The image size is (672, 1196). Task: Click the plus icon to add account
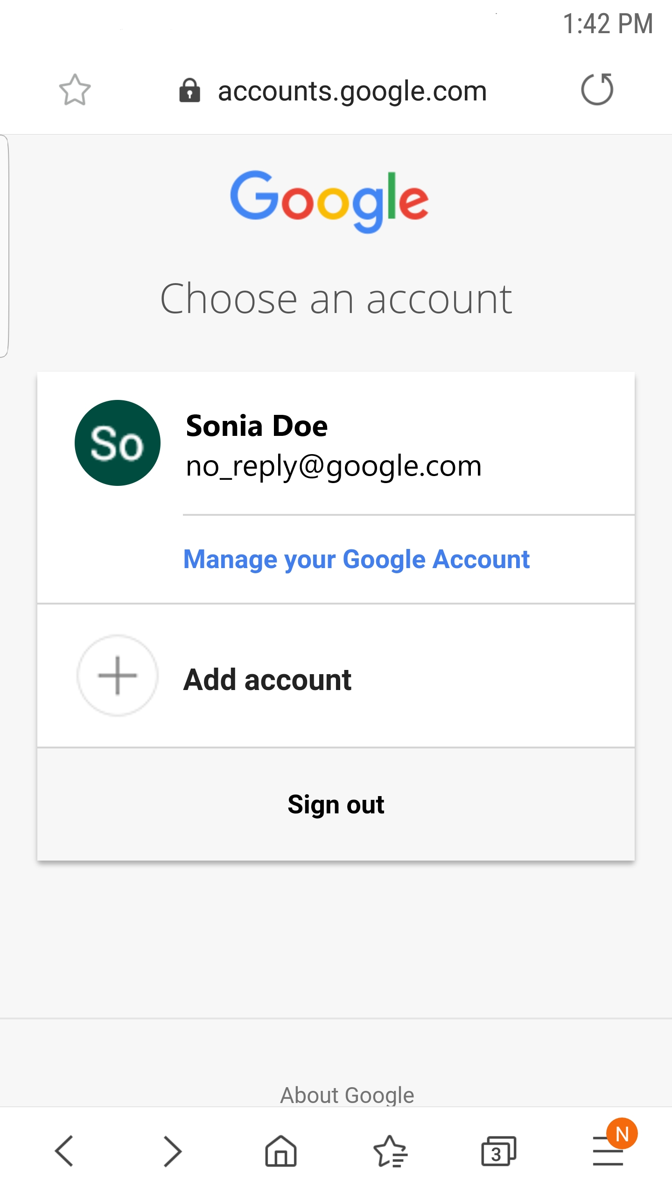point(117,676)
